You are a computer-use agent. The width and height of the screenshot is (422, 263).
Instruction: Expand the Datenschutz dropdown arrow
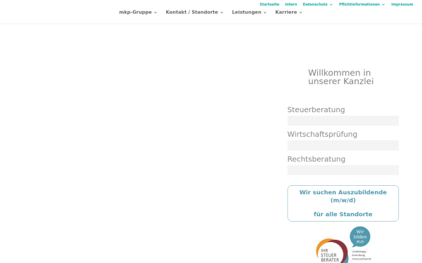(x=331, y=5)
